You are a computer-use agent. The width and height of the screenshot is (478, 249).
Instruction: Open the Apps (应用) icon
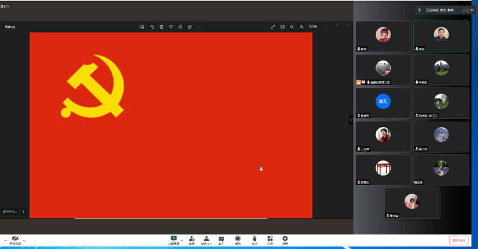point(270,239)
